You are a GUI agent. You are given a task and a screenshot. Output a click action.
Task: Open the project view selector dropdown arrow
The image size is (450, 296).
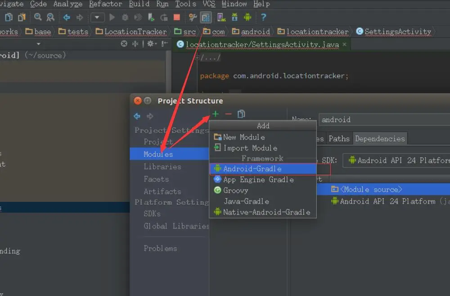point(38,44)
